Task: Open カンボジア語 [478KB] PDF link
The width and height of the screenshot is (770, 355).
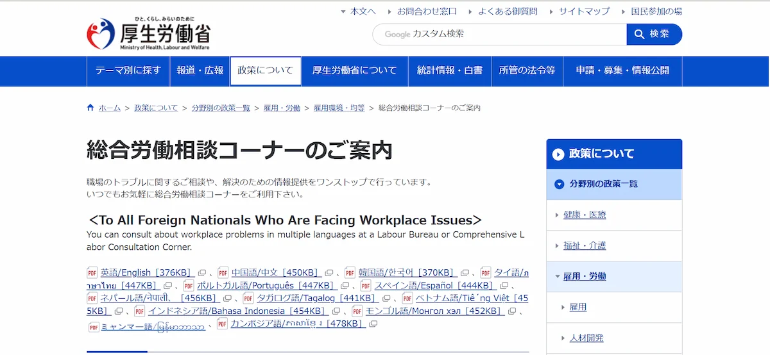Action: coord(298,324)
